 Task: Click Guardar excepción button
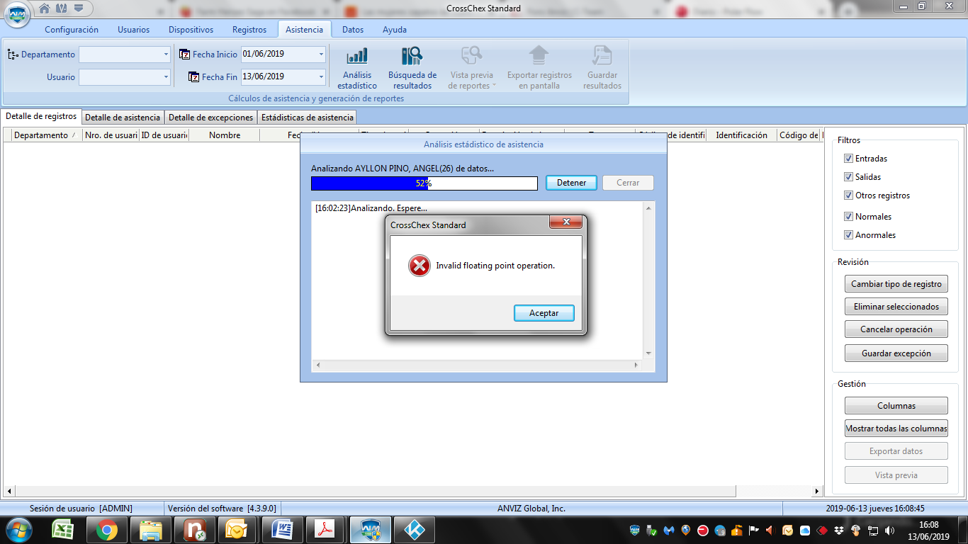[896, 353]
